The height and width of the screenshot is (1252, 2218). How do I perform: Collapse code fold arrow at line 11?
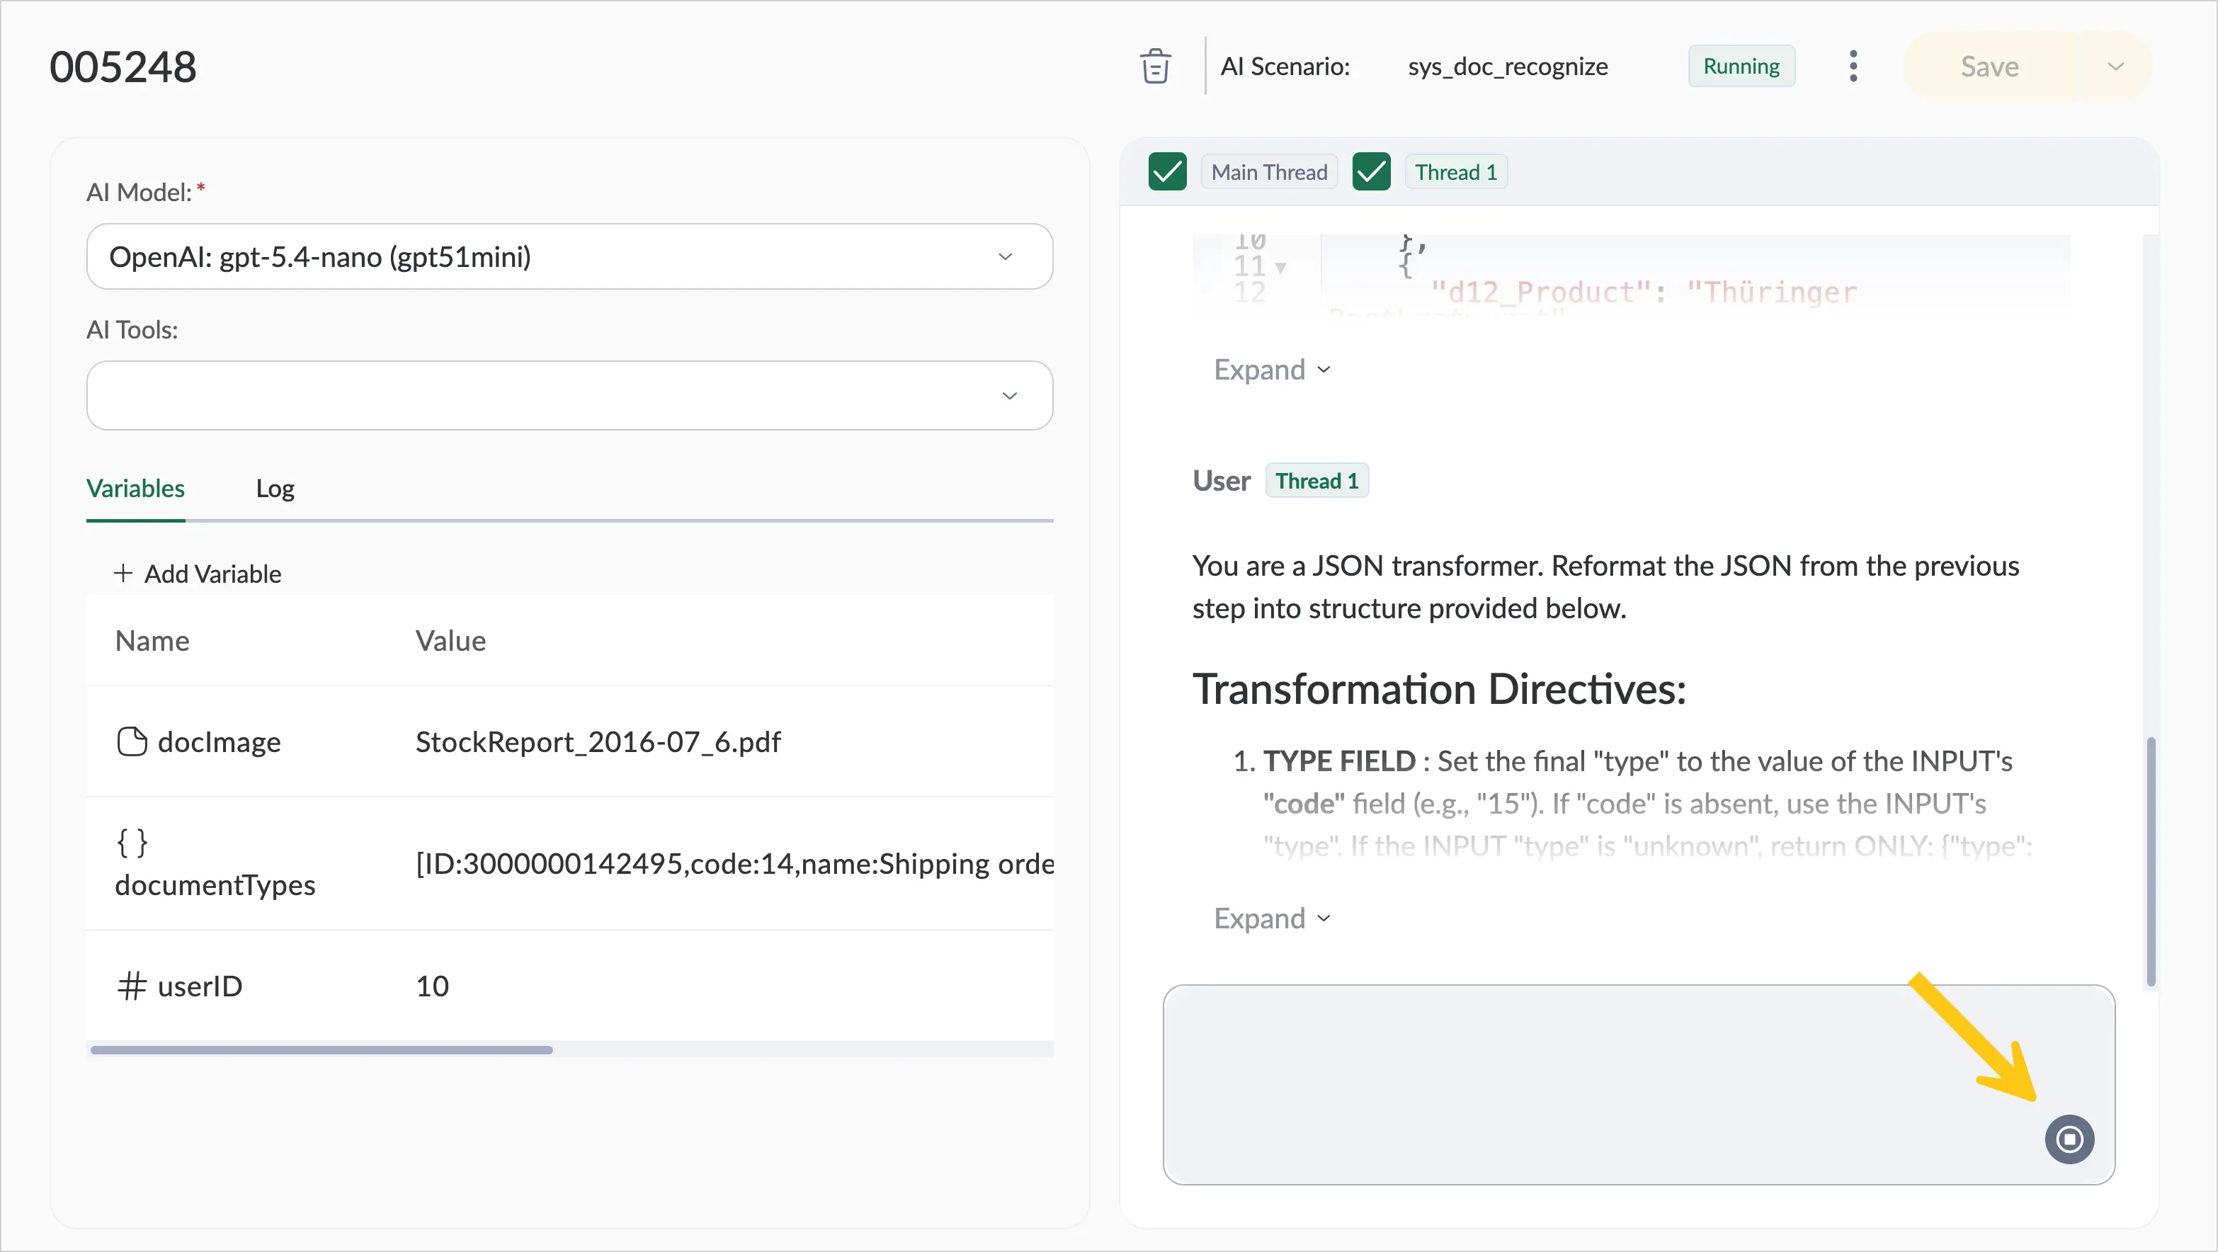(1280, 268)
